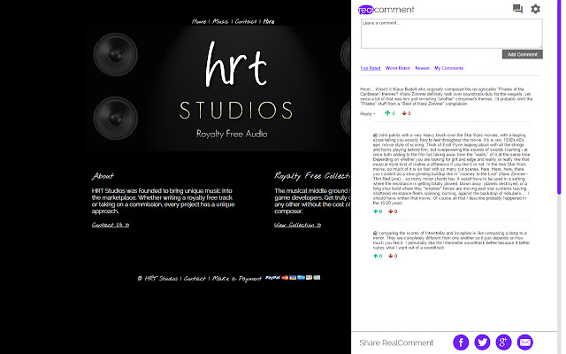Sort comments by Worst Rated
This screenshot has height=354, width=566.
point(397,67)
